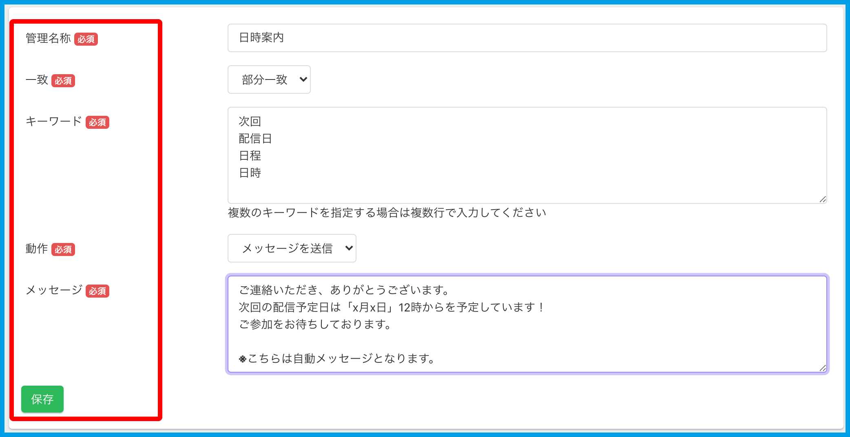850x437 pixels.
Task: Place cursor on the 「x月x日」 message line
Action: tap(391, 307)
